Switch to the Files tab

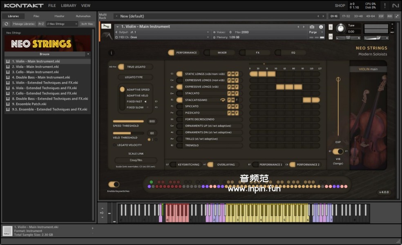36,16
